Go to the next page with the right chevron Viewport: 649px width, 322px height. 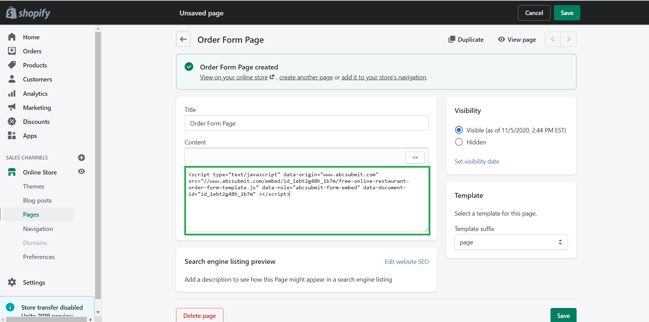click(x=568, y=39)
